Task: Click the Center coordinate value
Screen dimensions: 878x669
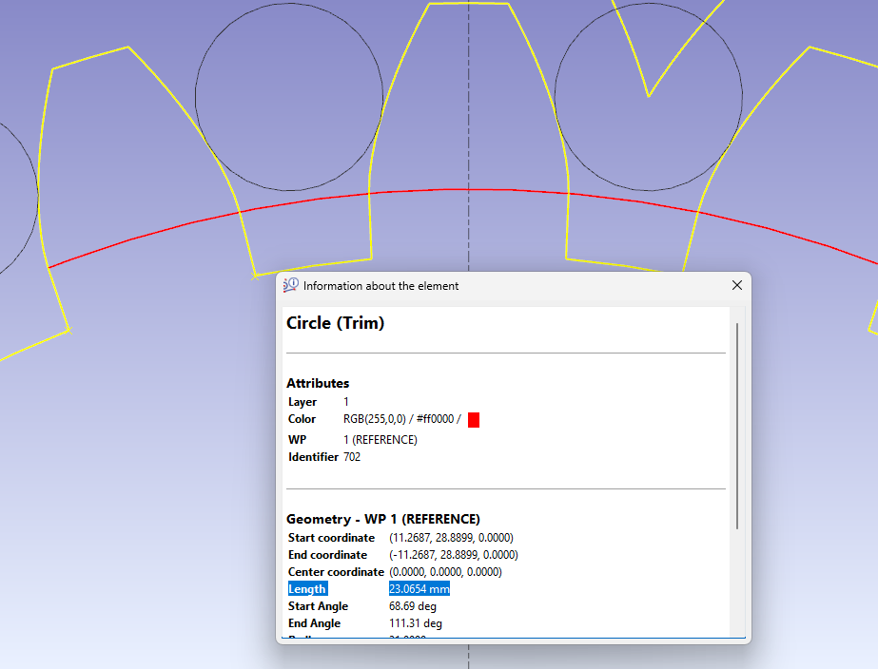Action: 445,572
